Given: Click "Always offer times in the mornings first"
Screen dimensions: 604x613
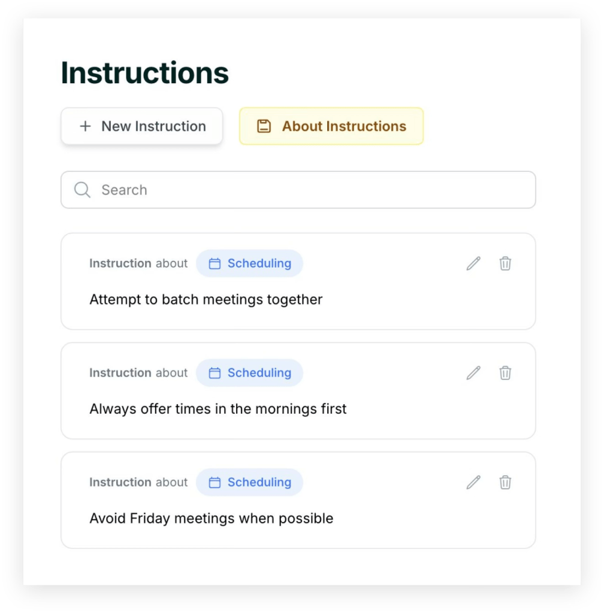Looking at the screenshot, I should tap(218, 409).
